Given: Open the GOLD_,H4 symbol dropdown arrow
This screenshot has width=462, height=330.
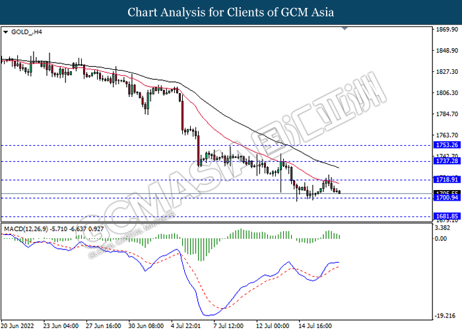Looking at the screenshot, I should (x=5, y=32).
